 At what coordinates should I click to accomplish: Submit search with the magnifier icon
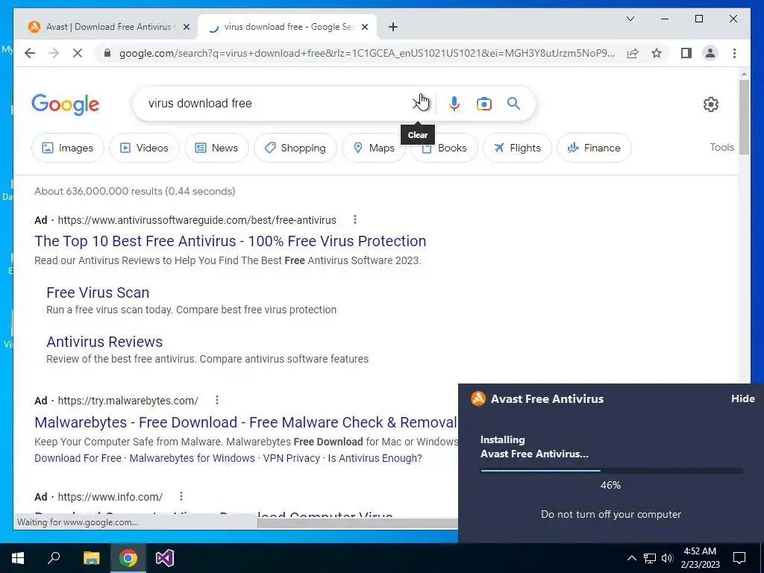pyautogui.click(x=513, y=103)
